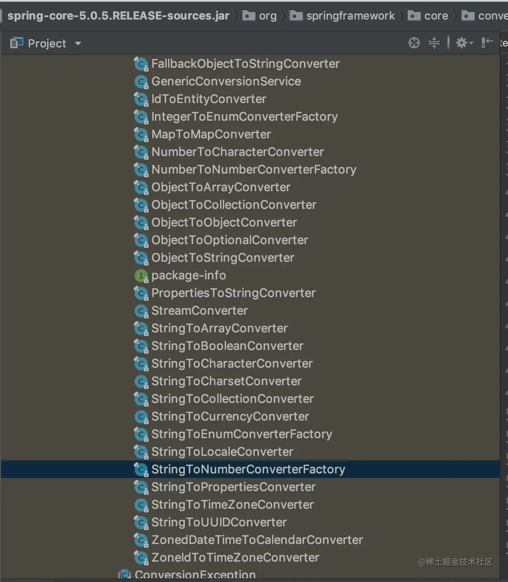Click the class icon beside ObjectToArrayConverter
The height and width of the screenshot is (582, 508).
point(141,188)
